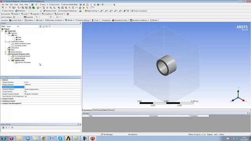Switch to the Report Preview tab

click(108, 110)
